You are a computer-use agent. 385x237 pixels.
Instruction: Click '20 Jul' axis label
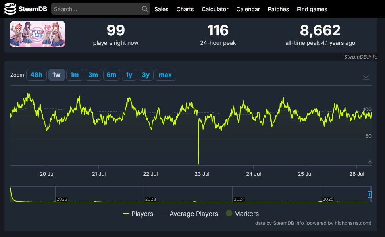tap(47, 174)
